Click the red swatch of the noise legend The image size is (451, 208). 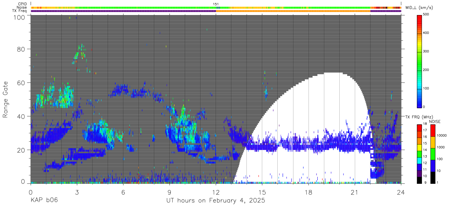click(433, 130)
